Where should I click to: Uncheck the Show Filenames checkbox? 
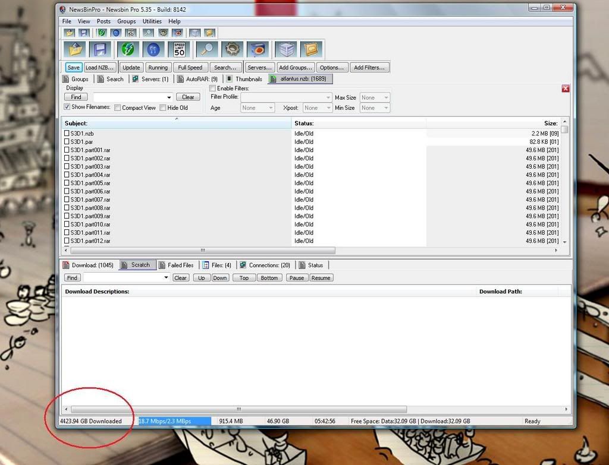[x=67, y=107]
